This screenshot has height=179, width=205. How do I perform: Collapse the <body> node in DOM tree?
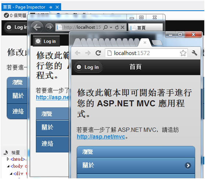click(x=8, y=166)
